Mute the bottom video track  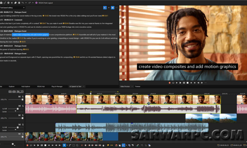tap(19, 134)
